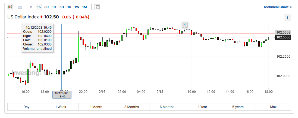Click the N news marker on chart
Image resolution: width=298 pixels, height=118 pixels.
[x=184, y=25]
